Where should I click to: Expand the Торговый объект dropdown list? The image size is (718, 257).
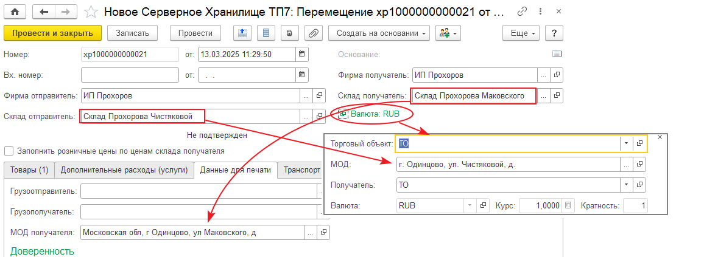(626, 143)
